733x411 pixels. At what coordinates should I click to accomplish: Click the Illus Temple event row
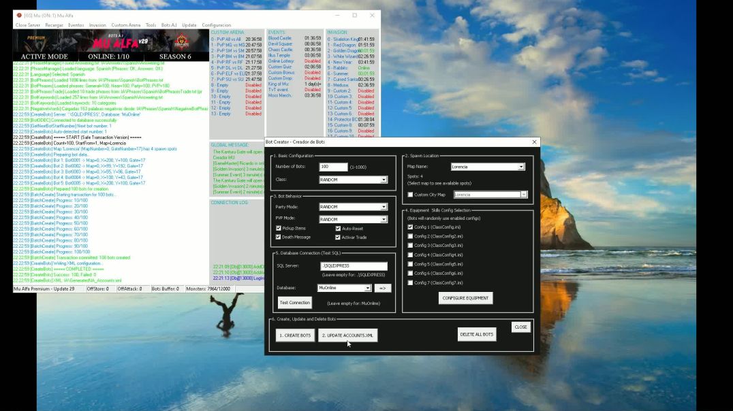pos(294,56)
